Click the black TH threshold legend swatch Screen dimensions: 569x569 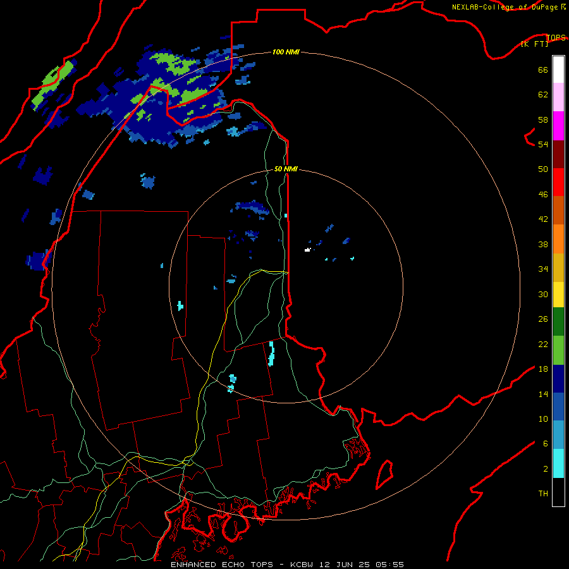558,492
